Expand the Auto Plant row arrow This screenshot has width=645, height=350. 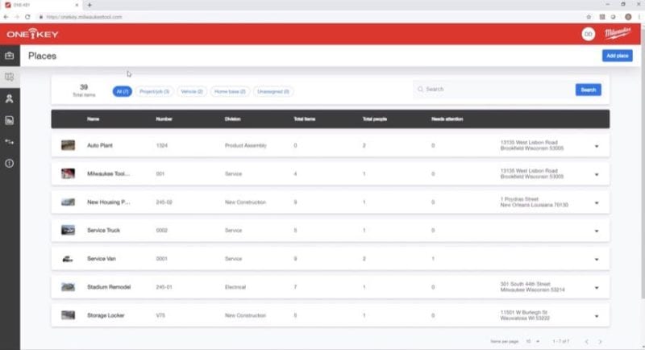click(x=597, y=146)
